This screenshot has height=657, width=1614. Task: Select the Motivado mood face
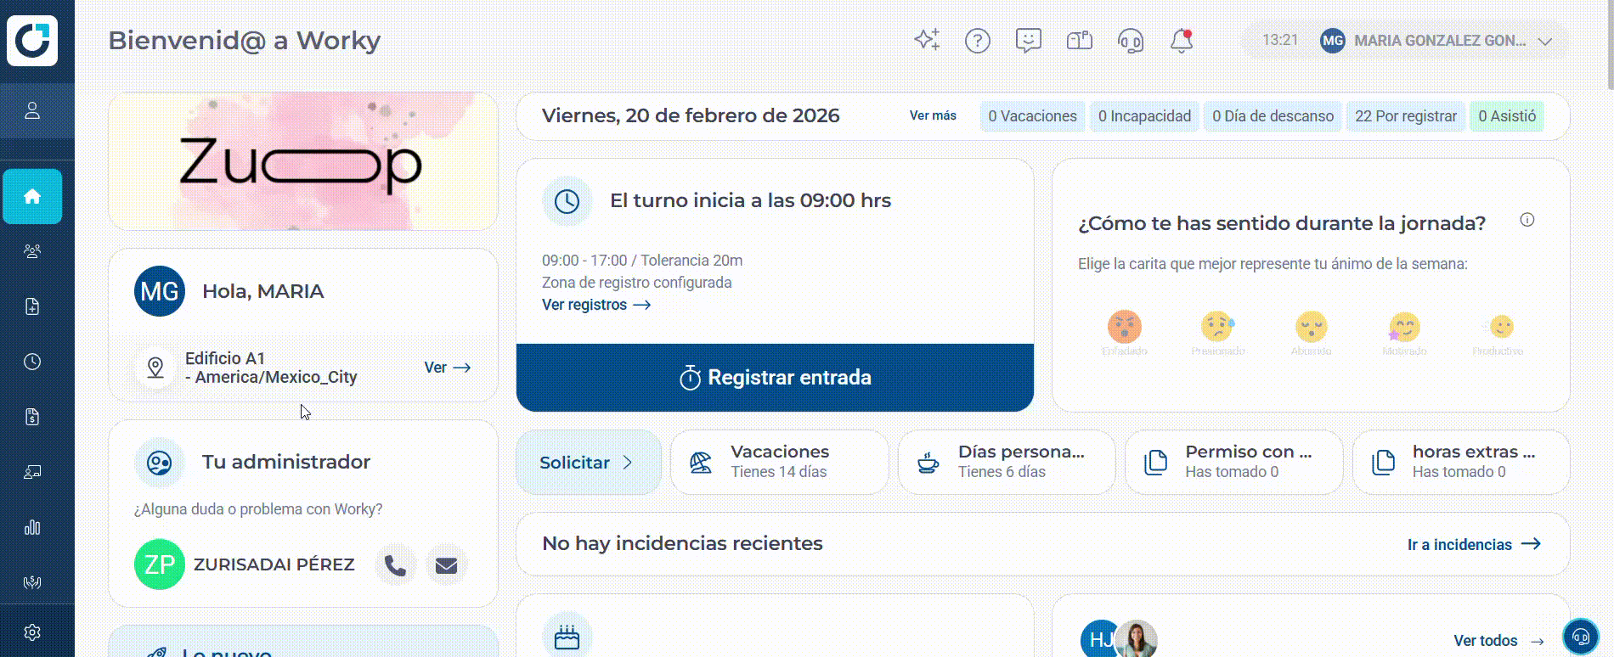click(1404, 327)
